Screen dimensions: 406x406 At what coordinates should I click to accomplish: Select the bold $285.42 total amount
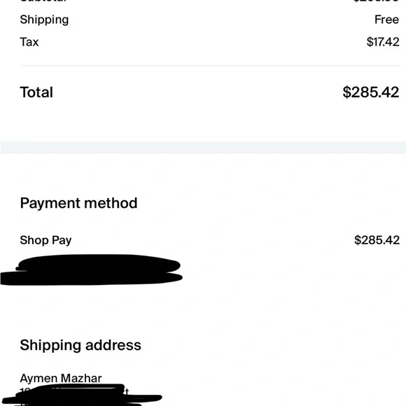[x=370, y=92]
